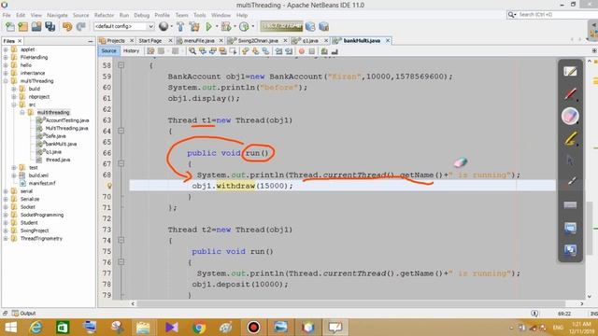Select the whiteboard pencil icon at panel top
The width and height of the screenshot is (598, 336).
(x=570, y=71)
